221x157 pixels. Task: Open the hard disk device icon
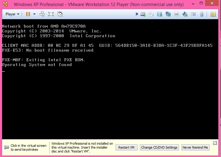point(143,14)
